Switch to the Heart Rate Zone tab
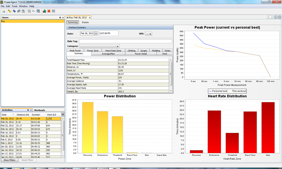 pos(113,50)
